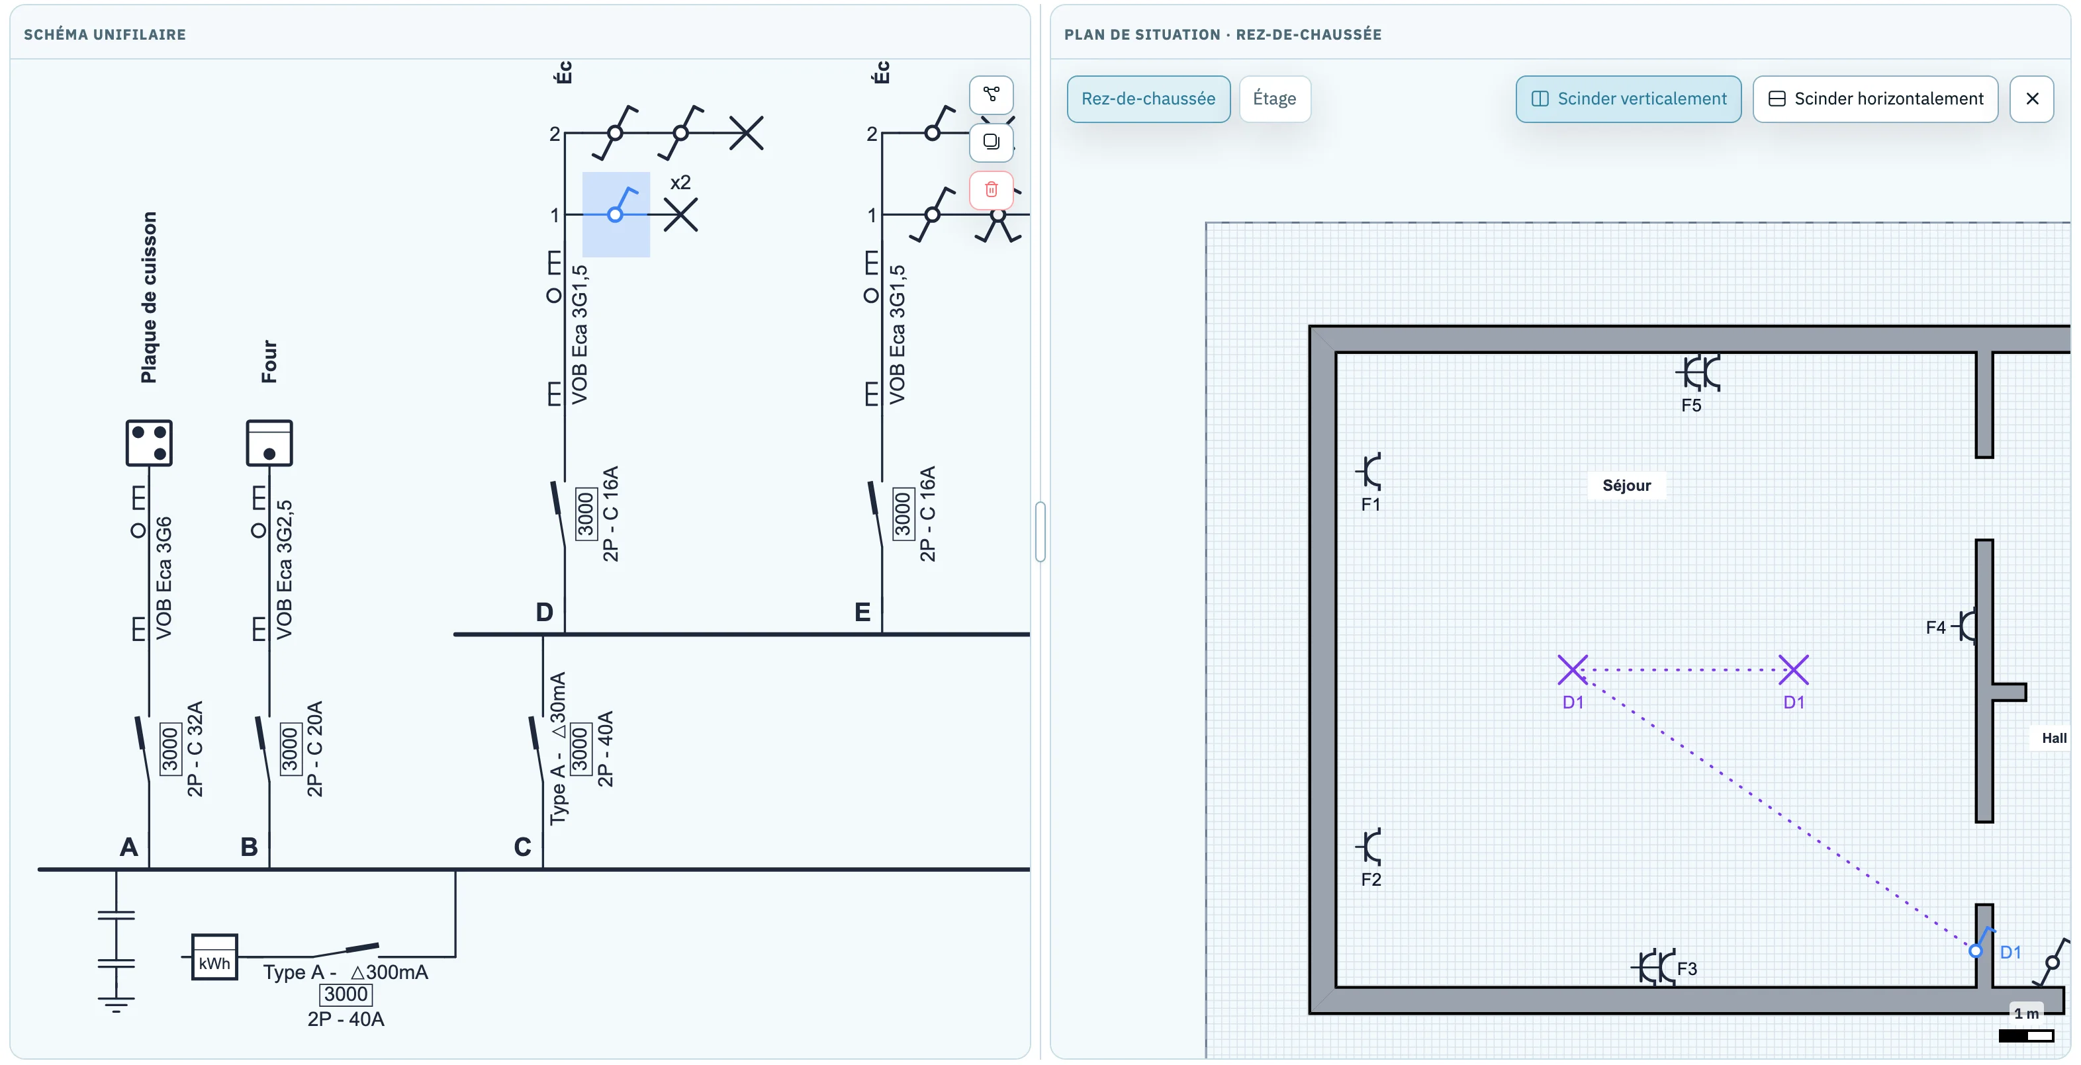Delete selected switch with trash icon
The height and width of the screenshot is (1065, 2081).
pos(992,190)
